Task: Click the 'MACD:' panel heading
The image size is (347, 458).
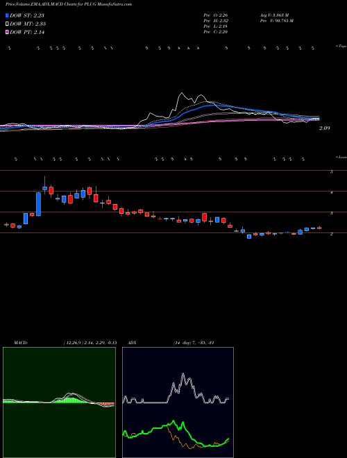Action: 20,343
